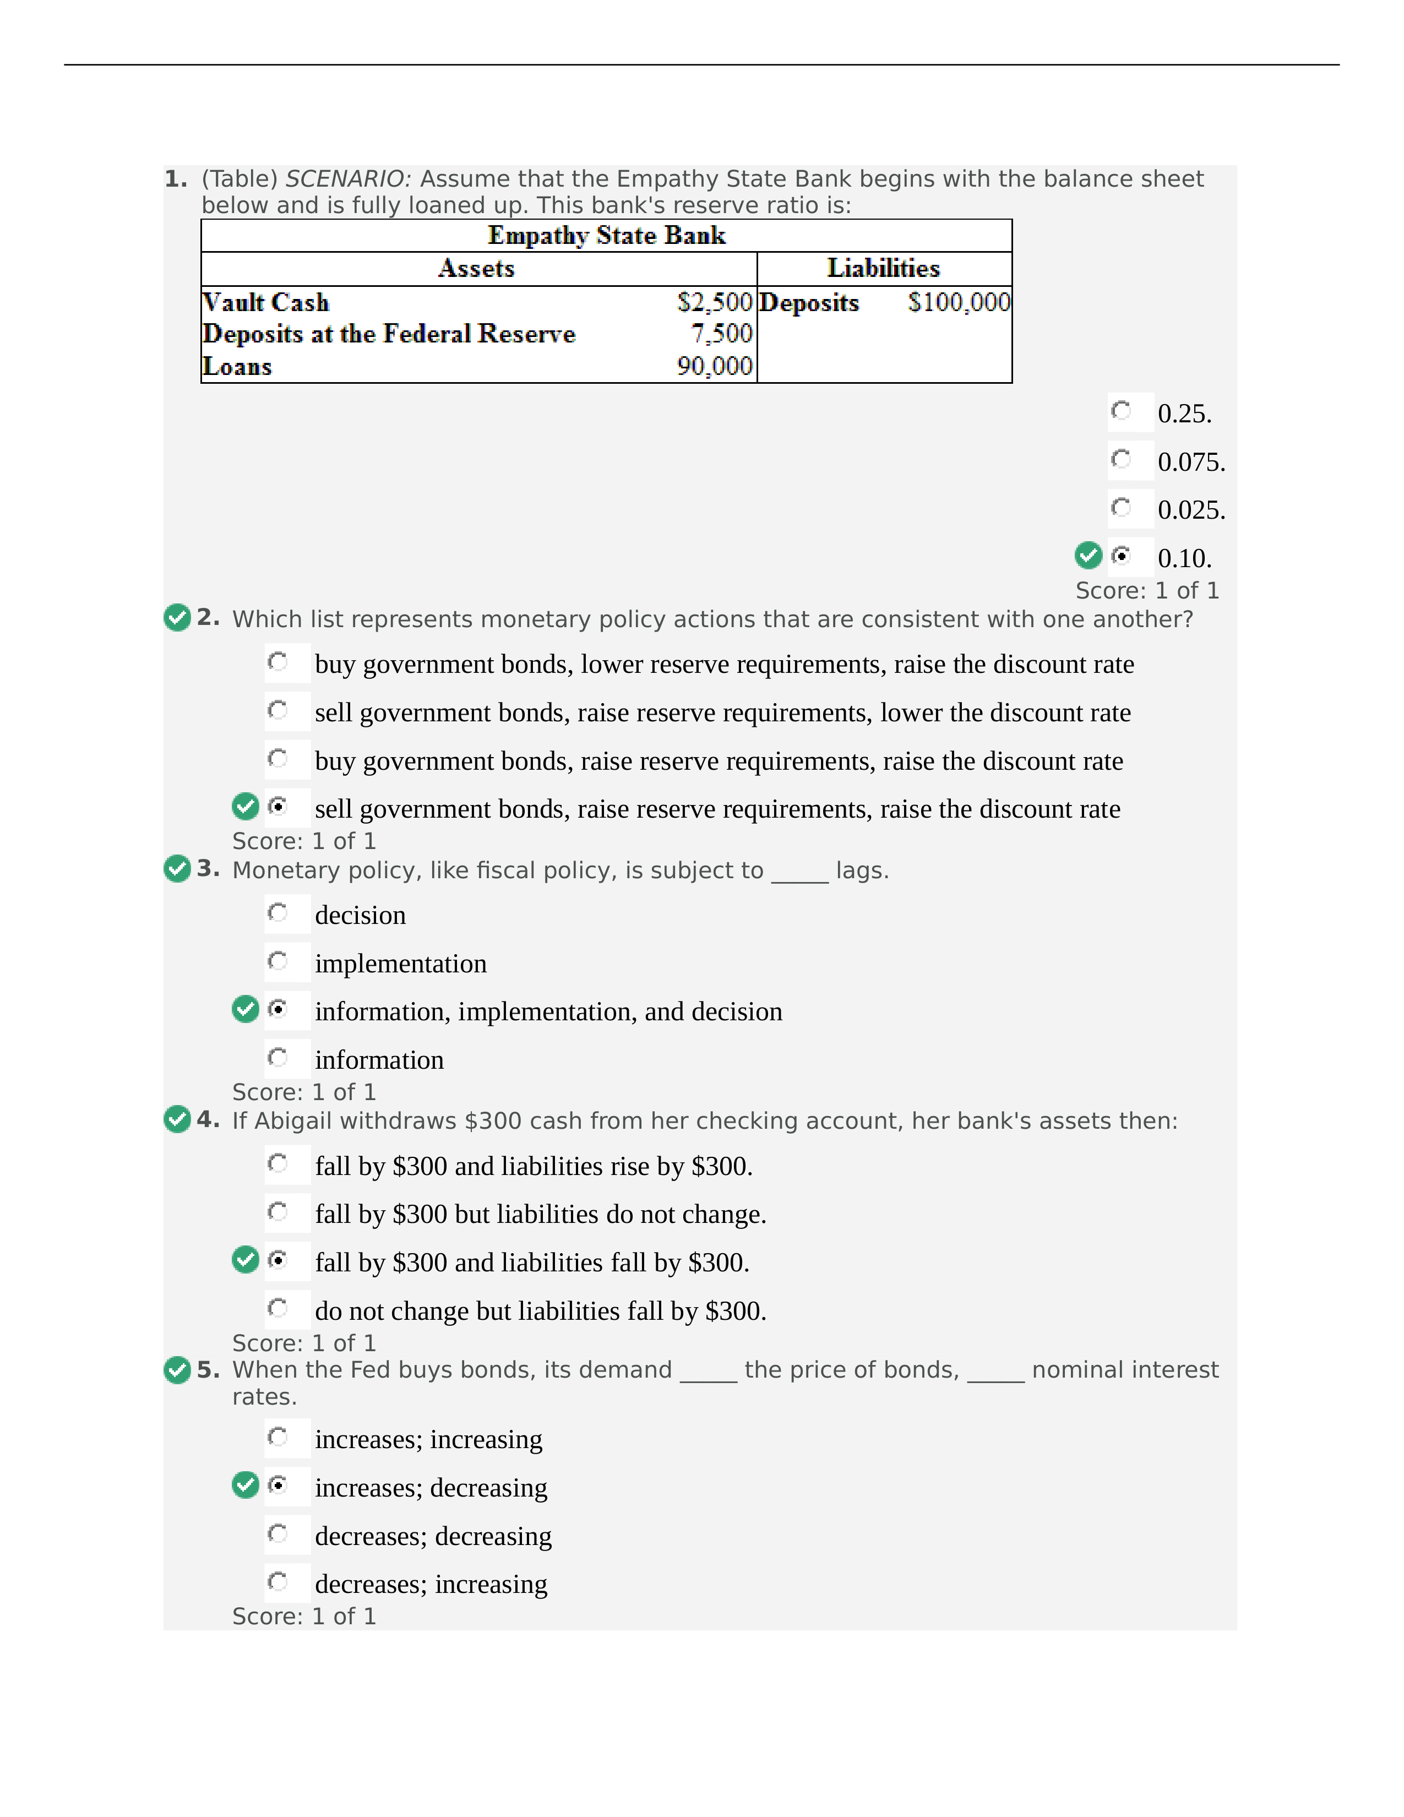The height and width of the screenshot is (1817, 1404).
Task: Click checkmark next to 'sell bonds, raise discount rate' answer
Action: click(246, 806)
